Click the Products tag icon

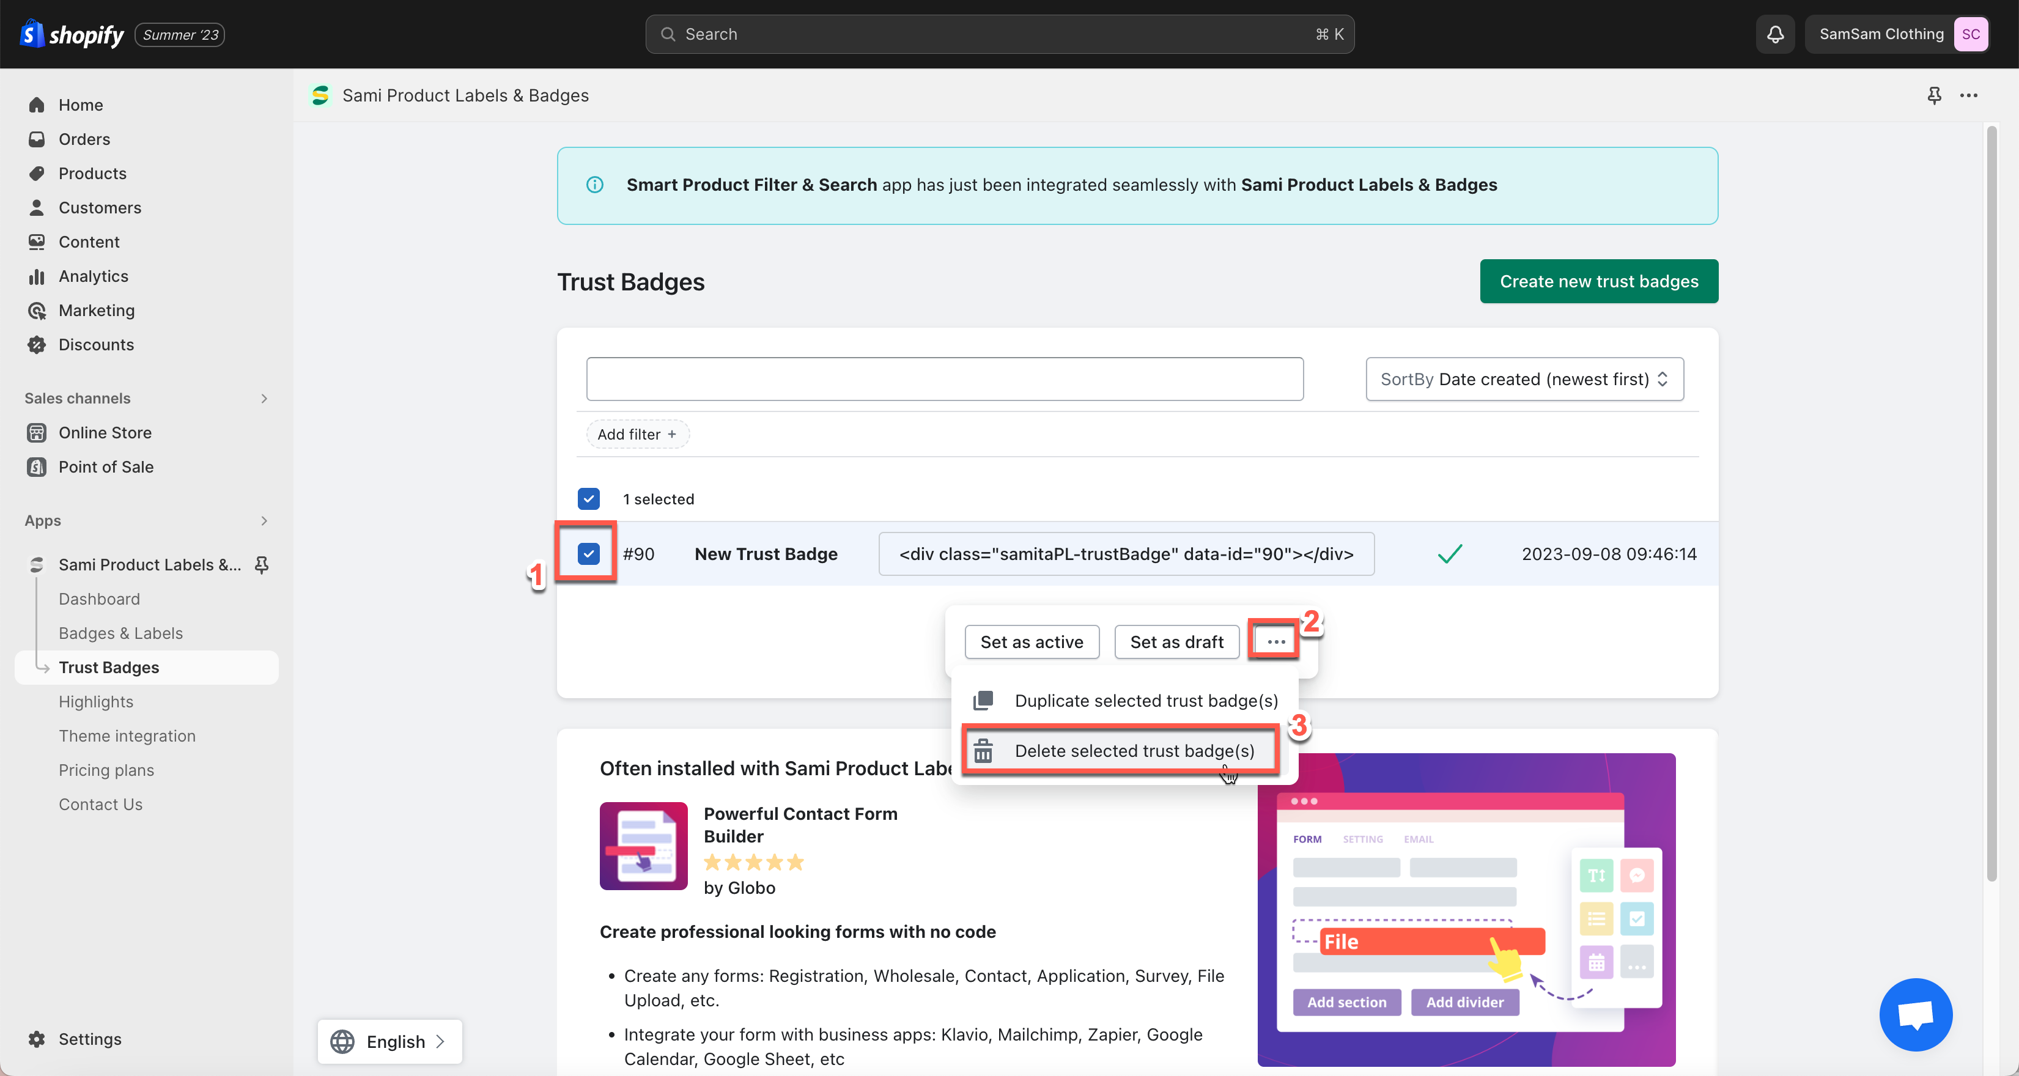tap(37, 173)
